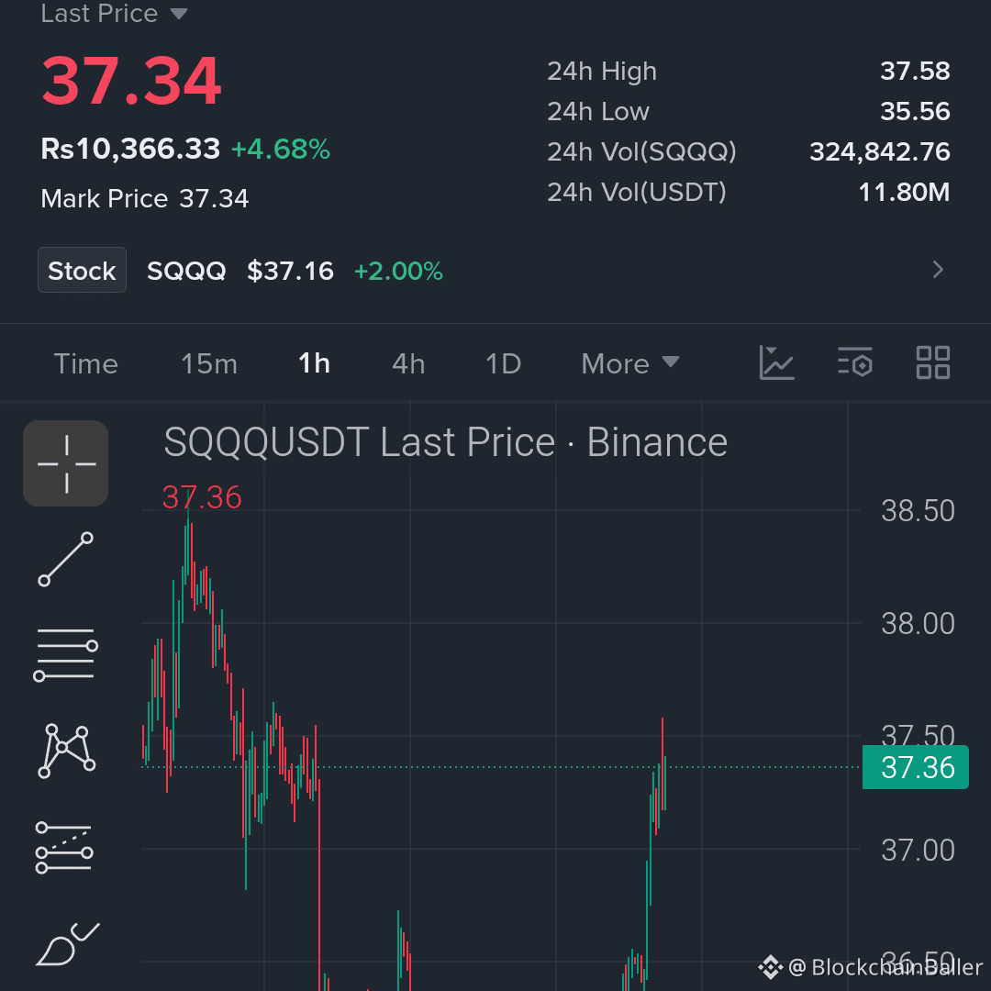This screenshot has height=991, width=991.
Task: Switch to Time chart view
Action: 86,363
